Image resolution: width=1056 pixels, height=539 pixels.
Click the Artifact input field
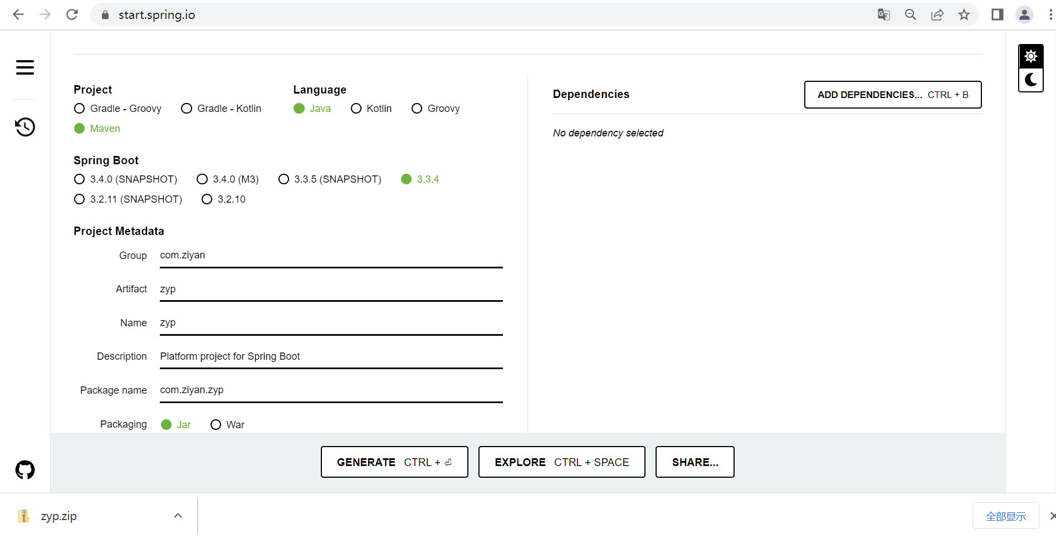tap(331, 289)
